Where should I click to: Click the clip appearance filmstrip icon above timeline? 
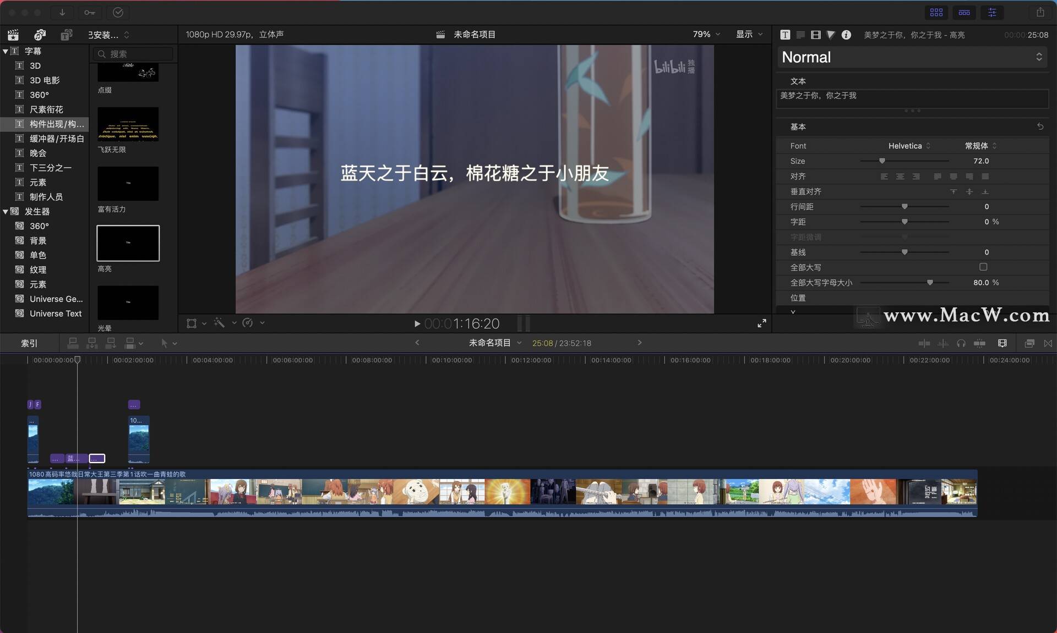[1002, 343]
